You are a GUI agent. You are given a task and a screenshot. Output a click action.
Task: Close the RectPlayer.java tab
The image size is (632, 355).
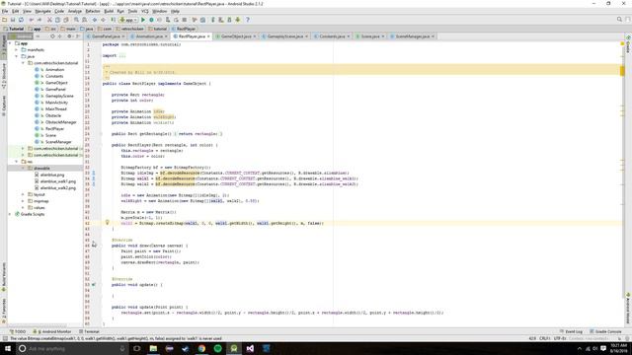208,36
